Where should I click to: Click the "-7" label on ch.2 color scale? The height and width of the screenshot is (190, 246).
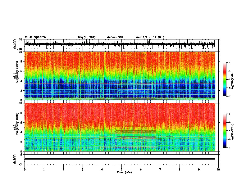pyautogui.click(x=229, y=147)
